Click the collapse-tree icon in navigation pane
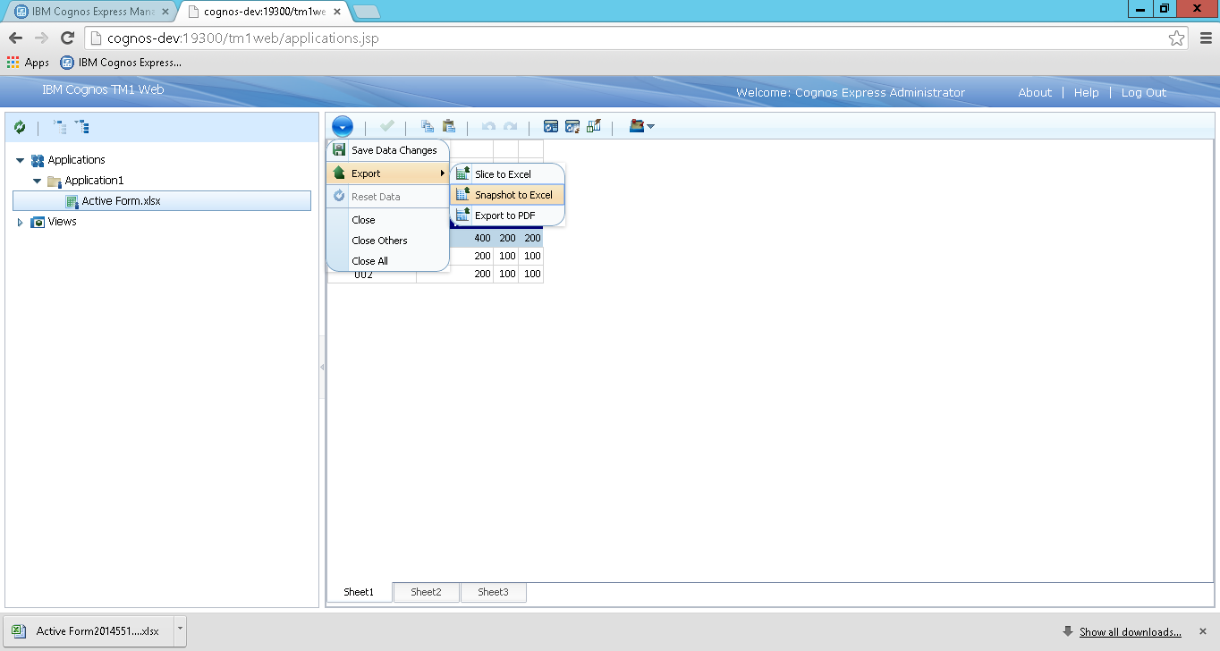1220x651 pixels. [60, 127]
